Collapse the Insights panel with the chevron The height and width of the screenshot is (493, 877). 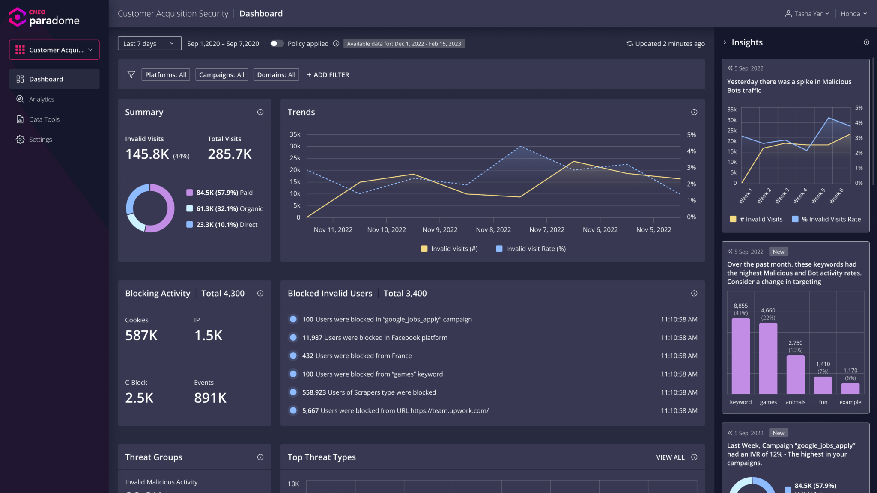pyautogui.click(x=725, y=42)
